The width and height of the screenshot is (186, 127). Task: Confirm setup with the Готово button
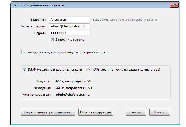pos(136,112)
